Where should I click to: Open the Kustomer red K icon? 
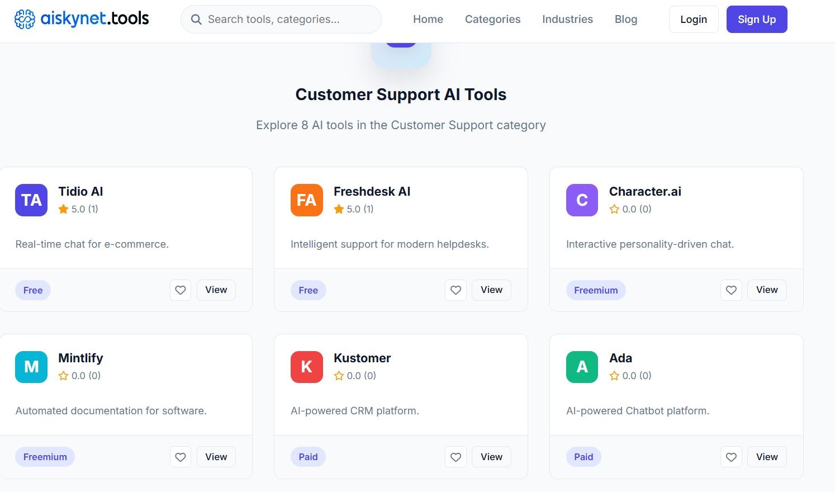[306, 367]
